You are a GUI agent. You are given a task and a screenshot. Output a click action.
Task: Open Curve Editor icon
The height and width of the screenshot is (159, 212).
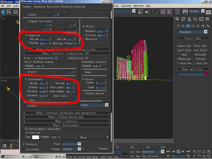[163, 12]
